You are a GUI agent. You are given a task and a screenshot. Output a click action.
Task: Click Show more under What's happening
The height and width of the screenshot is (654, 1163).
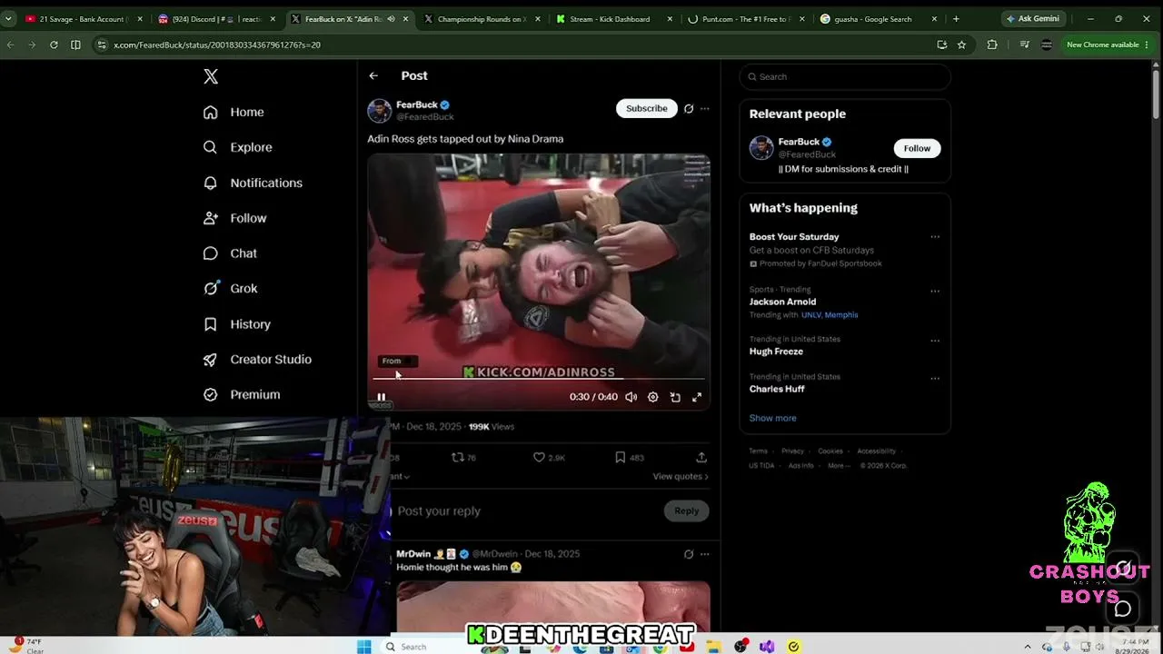pos(772,418)
